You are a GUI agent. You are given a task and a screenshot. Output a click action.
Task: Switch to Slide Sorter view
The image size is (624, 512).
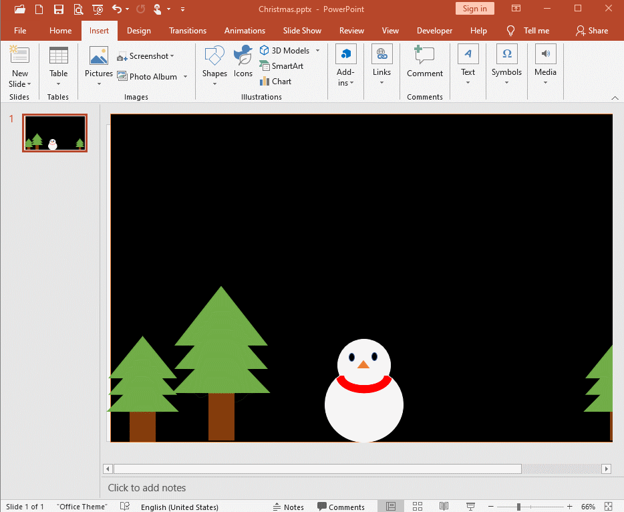(x=418, y=507)
